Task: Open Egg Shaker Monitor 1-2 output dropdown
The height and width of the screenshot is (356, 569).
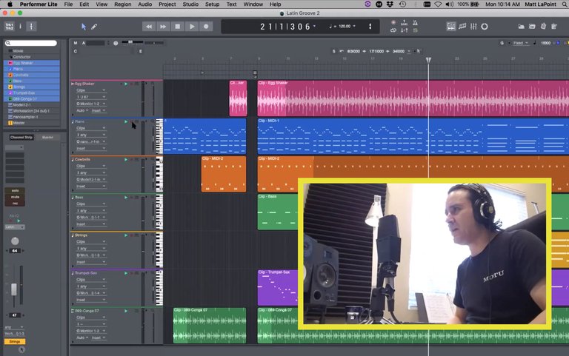Action: (90, 104)
